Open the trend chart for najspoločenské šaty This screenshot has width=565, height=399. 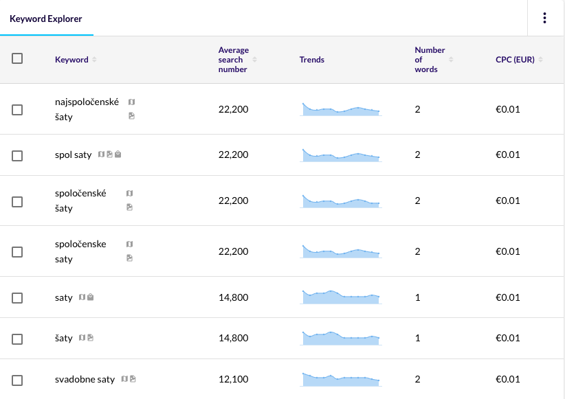click(341, 109)
